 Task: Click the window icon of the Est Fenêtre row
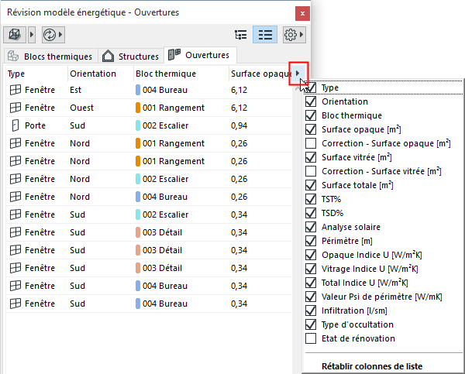pyautogui.click(x=15, y=90)
